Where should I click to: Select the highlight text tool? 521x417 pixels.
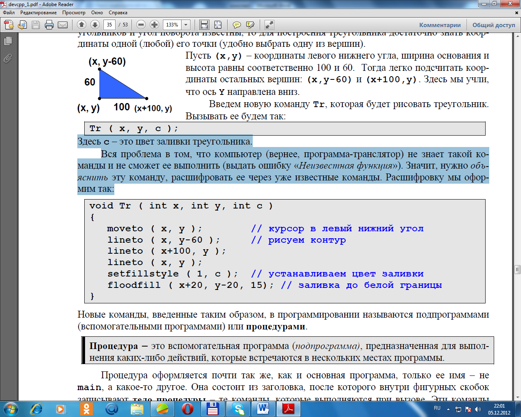250,25
